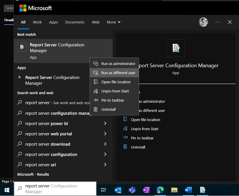Choose Run as administrator in context menu

click(x=114, y=64)
